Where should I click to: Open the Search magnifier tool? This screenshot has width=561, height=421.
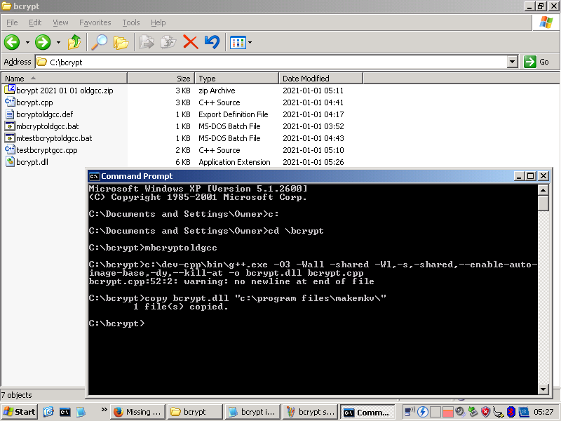pos(100,42)
